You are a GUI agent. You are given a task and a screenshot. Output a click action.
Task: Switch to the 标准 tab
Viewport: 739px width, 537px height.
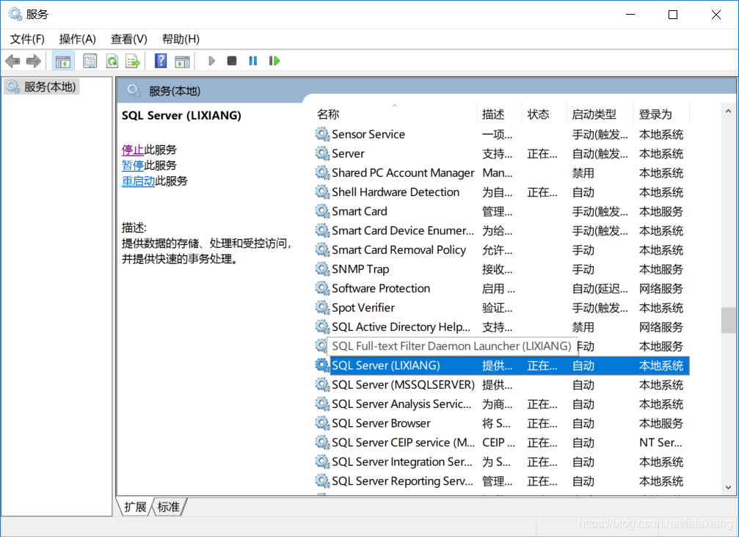point(168,507)
